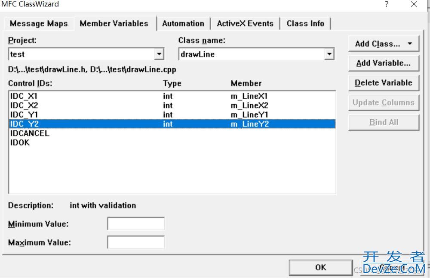Click the Update Columns button
The height and width of the screenshot is (278, 430).
[x=384, y=103]
